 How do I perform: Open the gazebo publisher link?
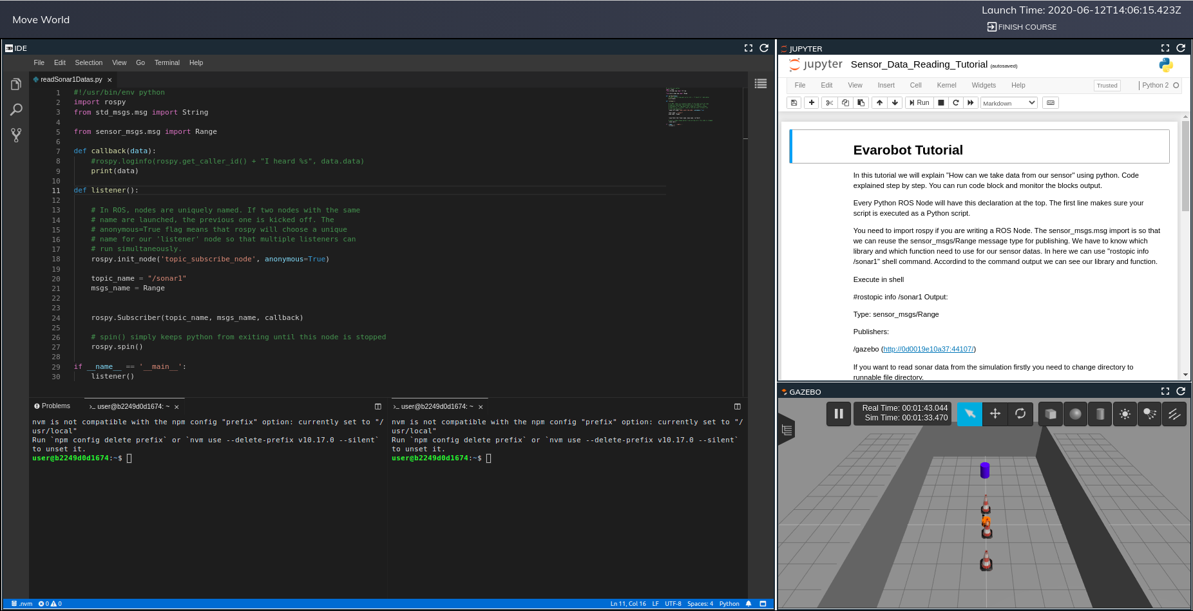pyautogui.click(x=928, y=349)
